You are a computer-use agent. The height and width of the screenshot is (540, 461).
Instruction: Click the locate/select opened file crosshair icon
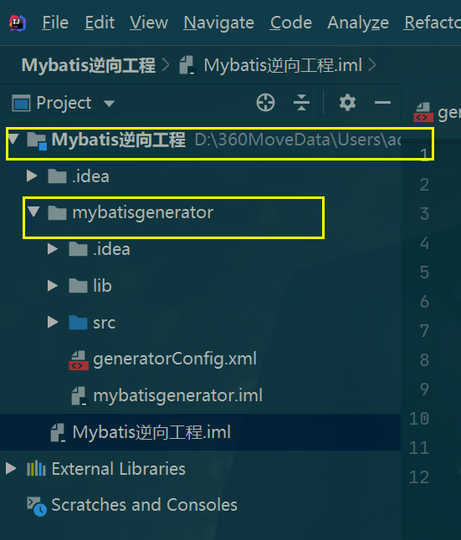pyautogui.click(x=265, y=103)
